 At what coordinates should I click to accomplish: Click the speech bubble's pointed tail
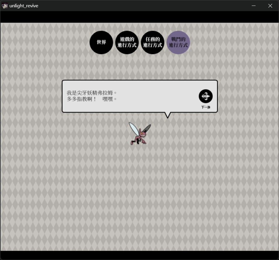[x=168, y=115]
